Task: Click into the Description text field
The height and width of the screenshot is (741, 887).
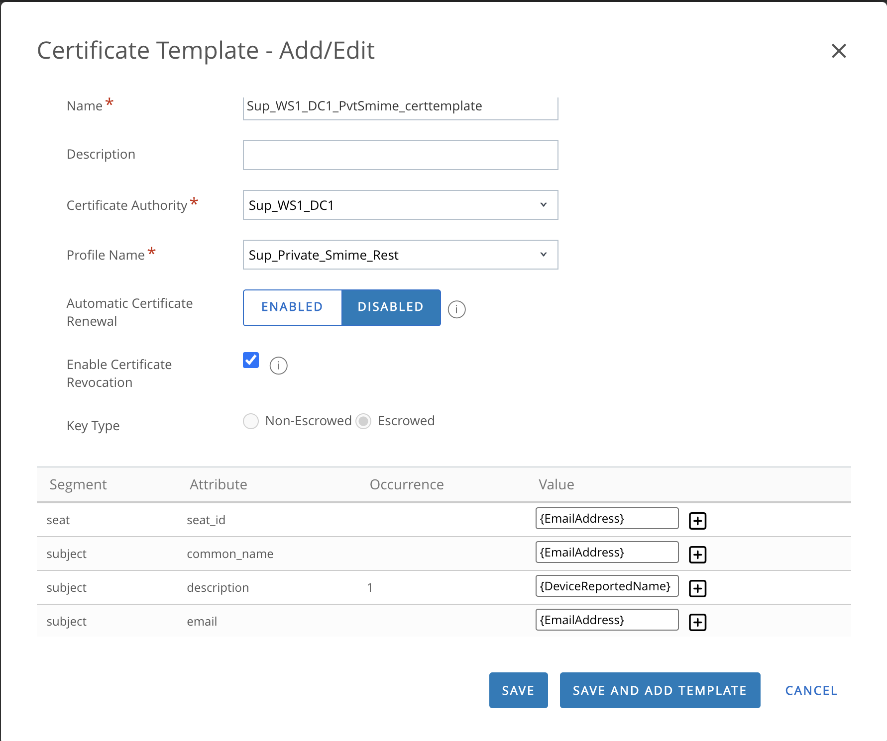Action: click(x=400, y=155)
